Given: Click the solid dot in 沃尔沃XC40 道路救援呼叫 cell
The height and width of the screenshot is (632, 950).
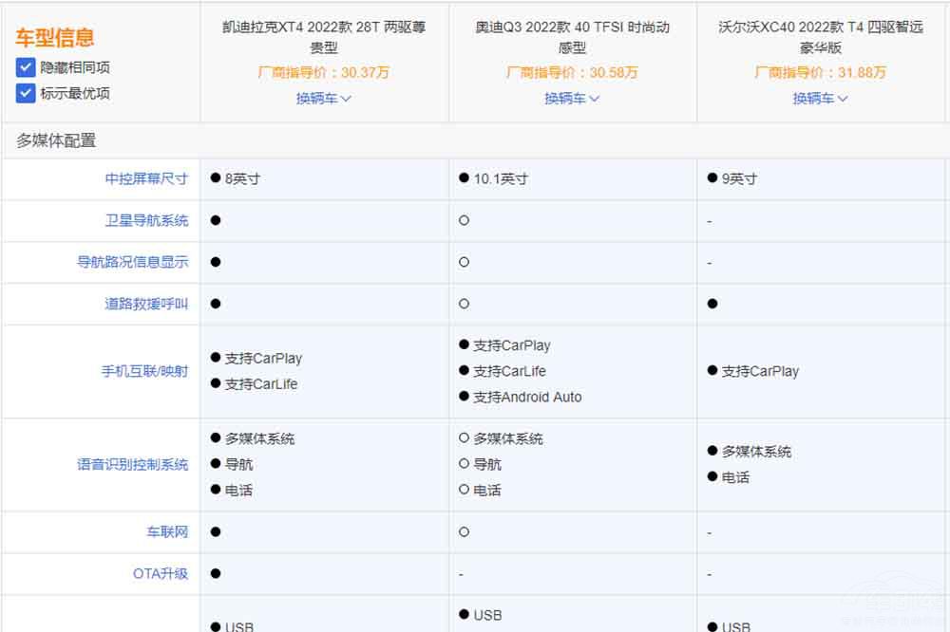Looking at the screenshot, I should [712, 304].
